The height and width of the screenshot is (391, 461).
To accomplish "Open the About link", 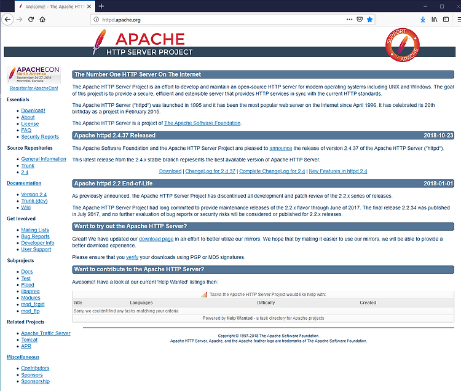I will [28, 117].
